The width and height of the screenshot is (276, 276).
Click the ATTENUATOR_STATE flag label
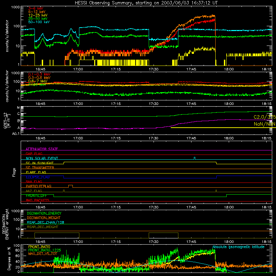42,149
